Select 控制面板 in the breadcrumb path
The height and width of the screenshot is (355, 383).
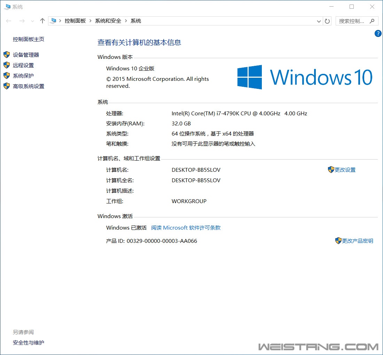point(75,21)
